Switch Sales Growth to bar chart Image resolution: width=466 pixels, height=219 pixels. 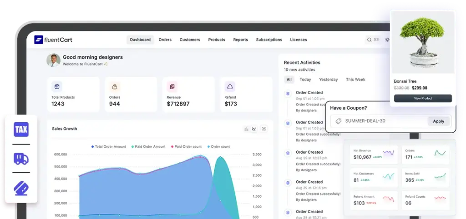(x=246, y=129)
